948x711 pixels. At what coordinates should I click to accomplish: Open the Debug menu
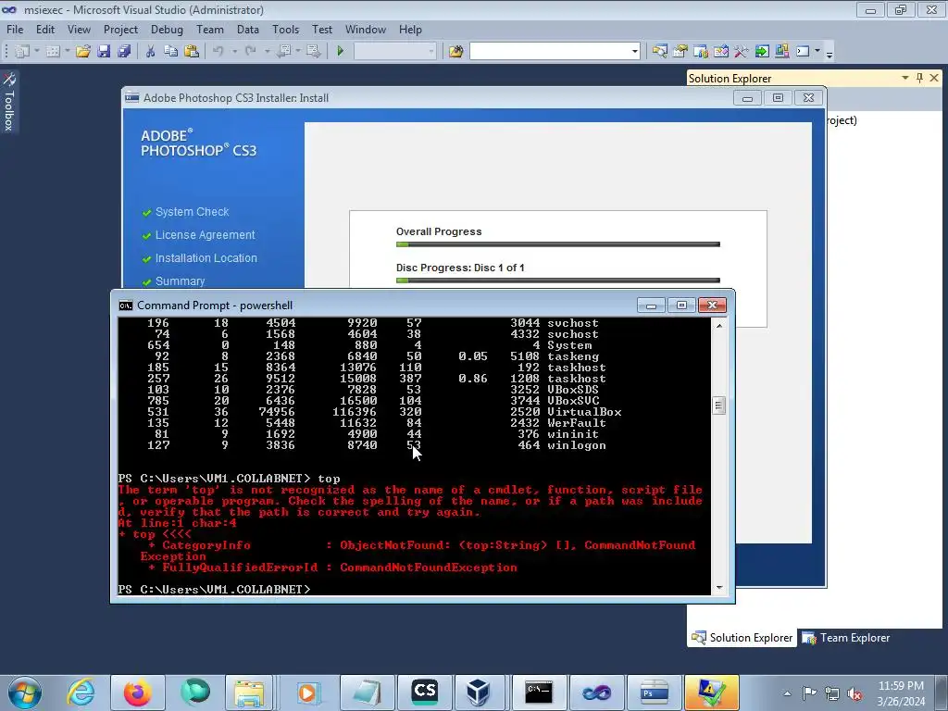point(167,29)
